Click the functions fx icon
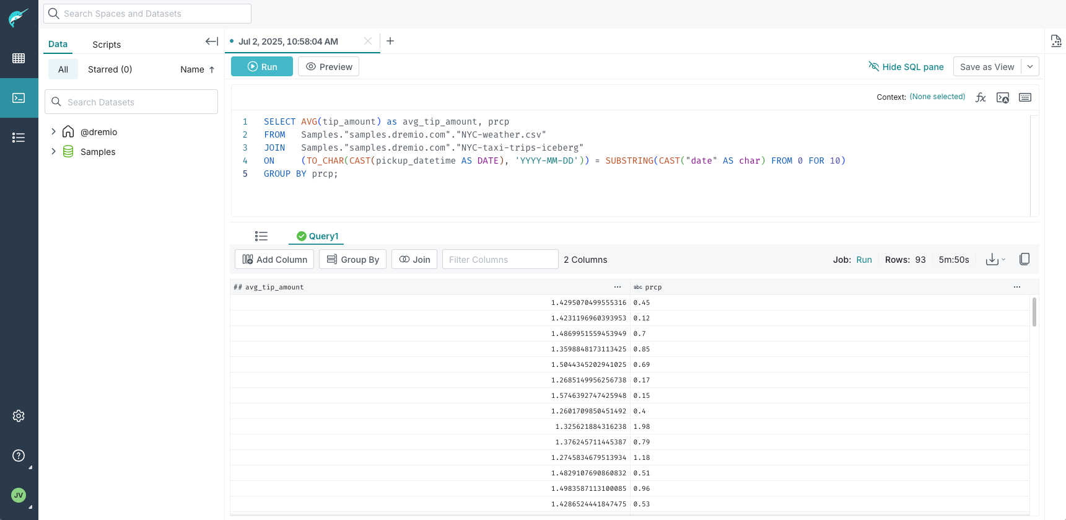 (x=981, y=97)
